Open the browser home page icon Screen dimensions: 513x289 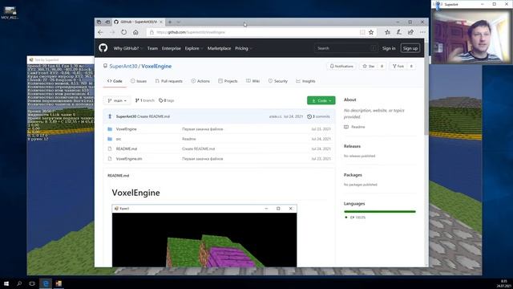click(135, 32)
